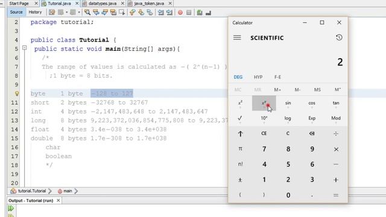Toggle the up-arrow shift function key

coord(240,134)
